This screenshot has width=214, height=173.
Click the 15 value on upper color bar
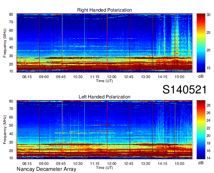pos(208,68)
